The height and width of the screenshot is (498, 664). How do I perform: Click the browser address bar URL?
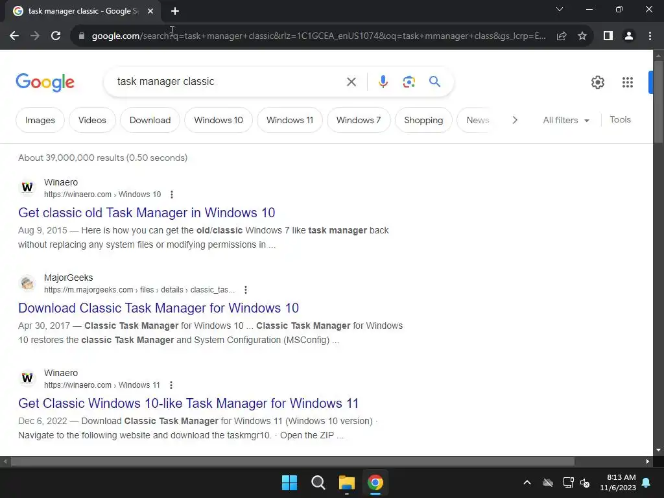pyautogui.click(x=318, y=36)
